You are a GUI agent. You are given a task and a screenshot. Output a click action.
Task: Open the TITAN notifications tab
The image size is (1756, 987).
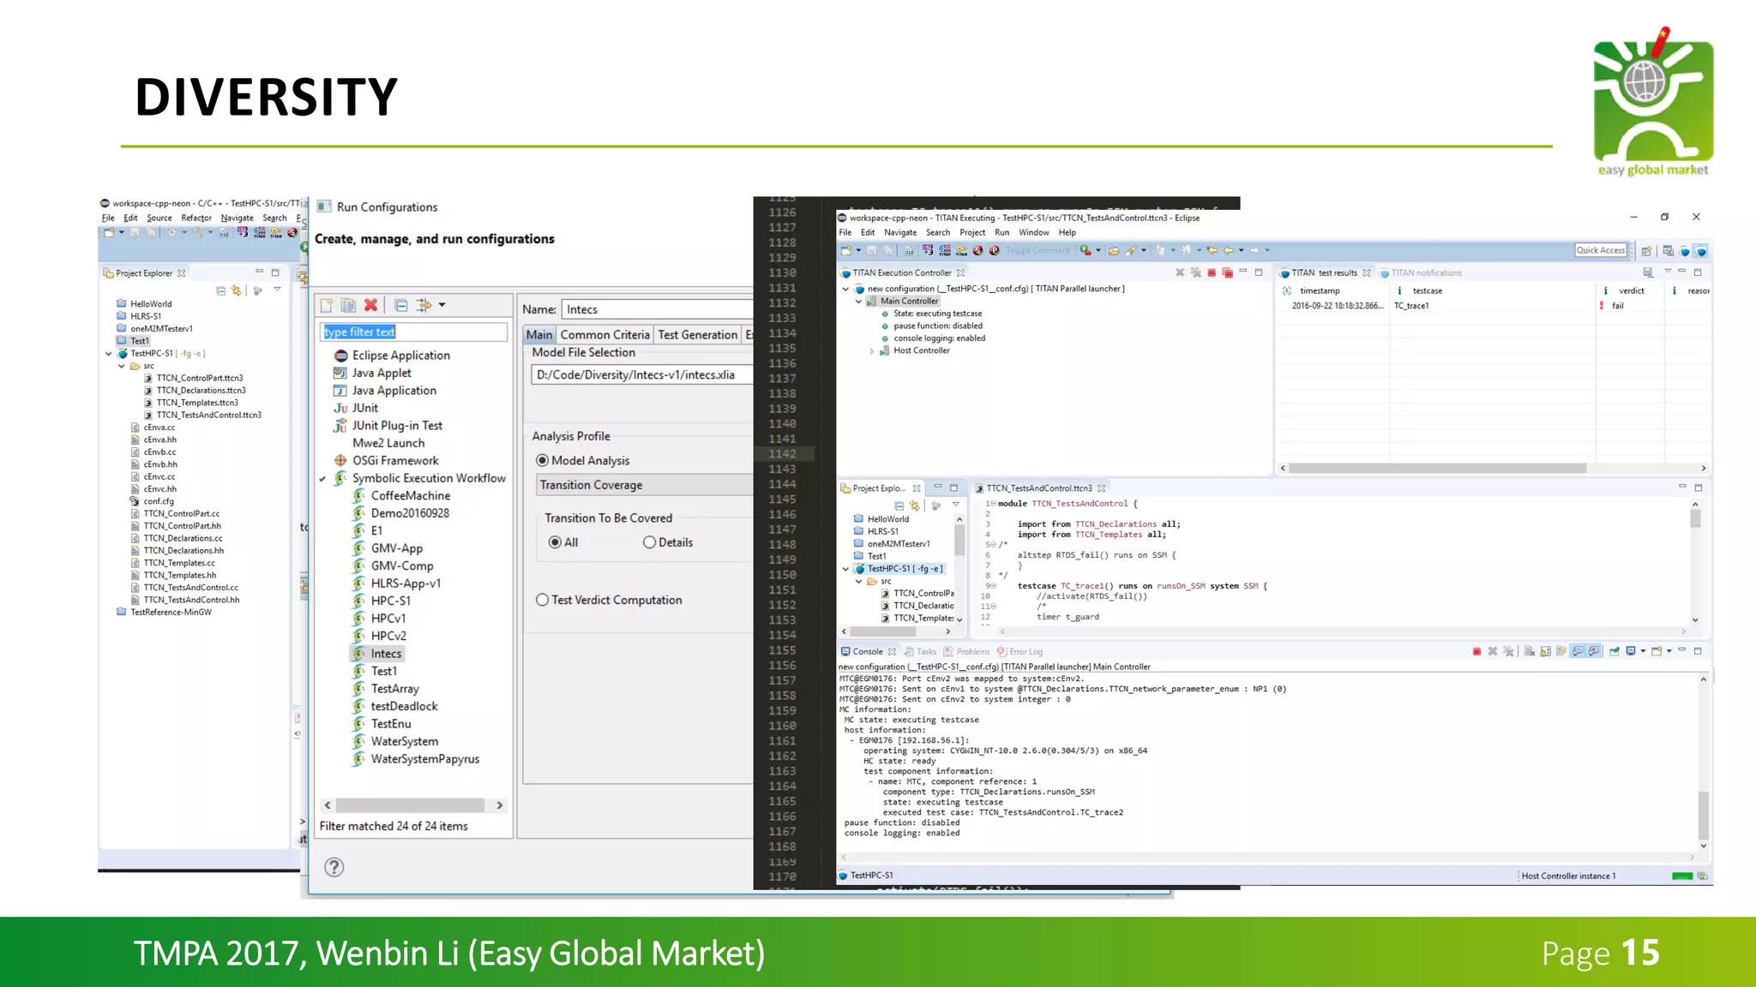click(x=1425, y=273)
